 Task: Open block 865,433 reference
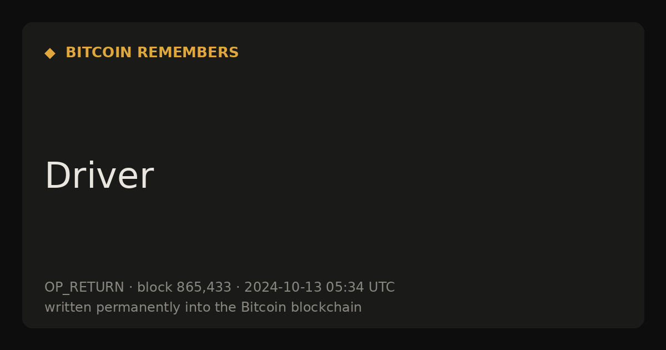click(x=184, y=288)
